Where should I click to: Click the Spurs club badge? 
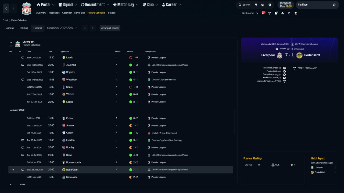64,87
